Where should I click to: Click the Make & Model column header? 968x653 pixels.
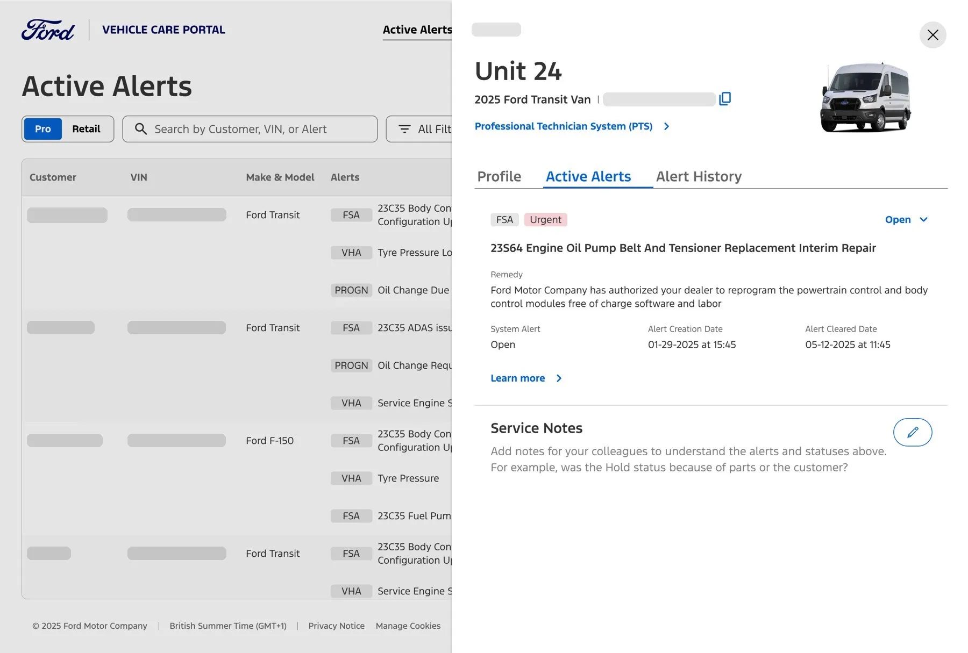(x=280, y=177)
